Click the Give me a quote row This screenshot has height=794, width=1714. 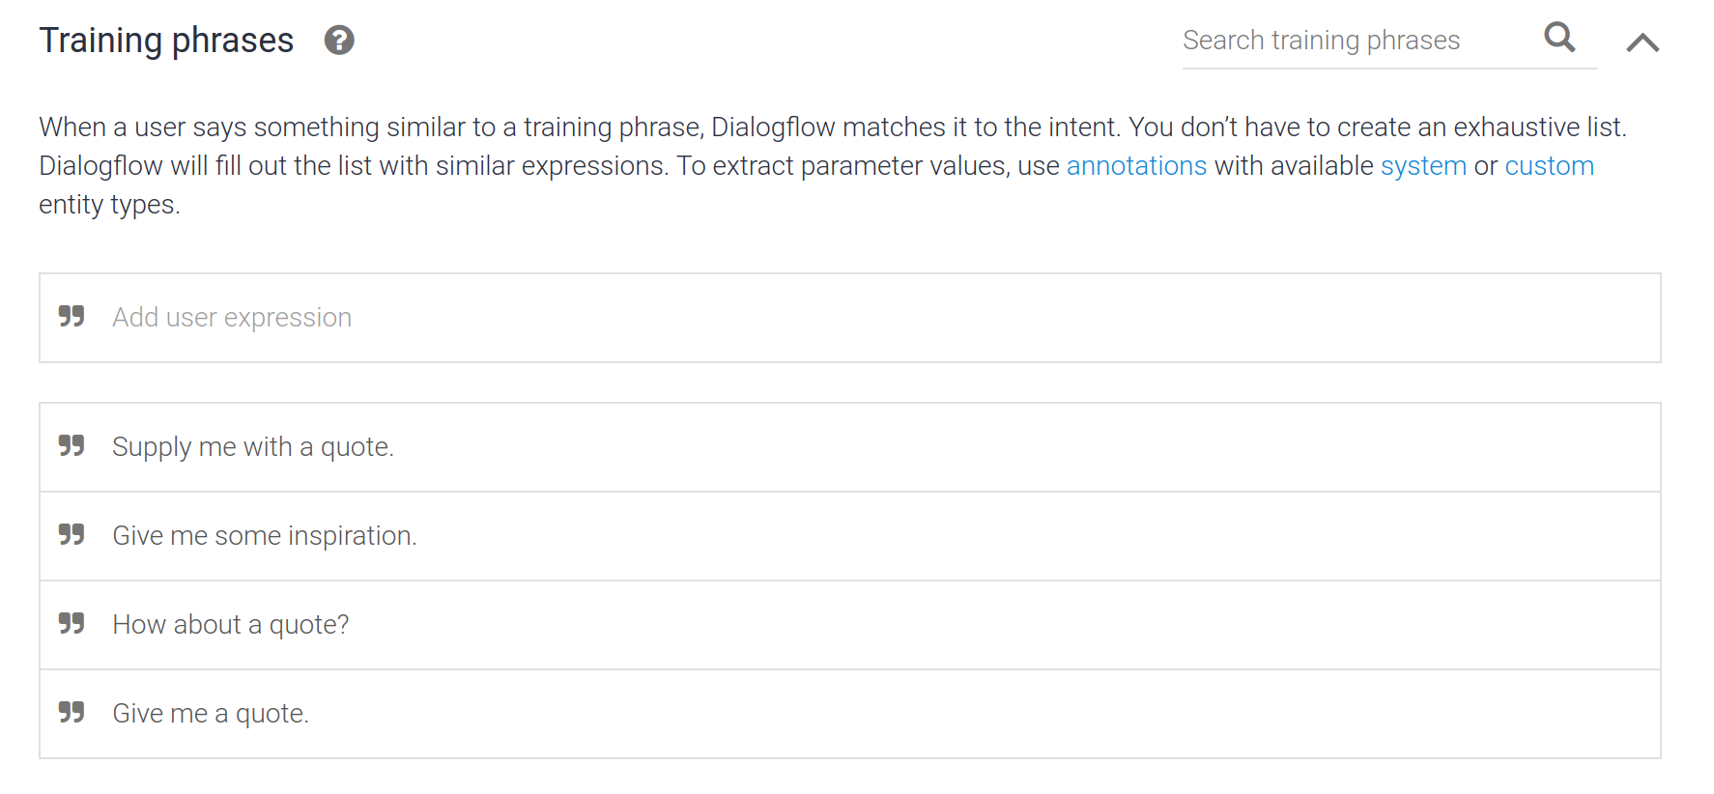point(850,714)
